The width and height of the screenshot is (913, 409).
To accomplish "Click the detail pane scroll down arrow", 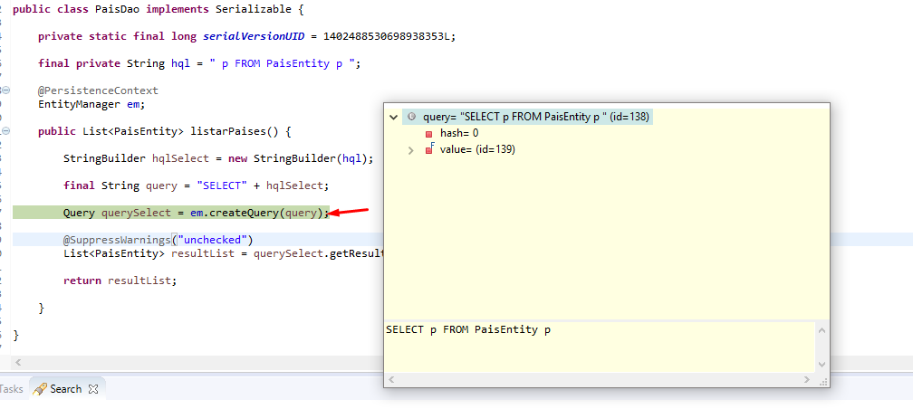I will (822, 364).
